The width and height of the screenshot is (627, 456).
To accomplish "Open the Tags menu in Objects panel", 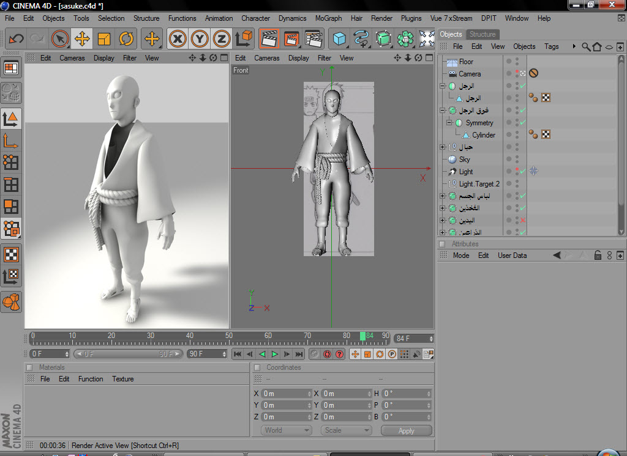I will [552, 46].
